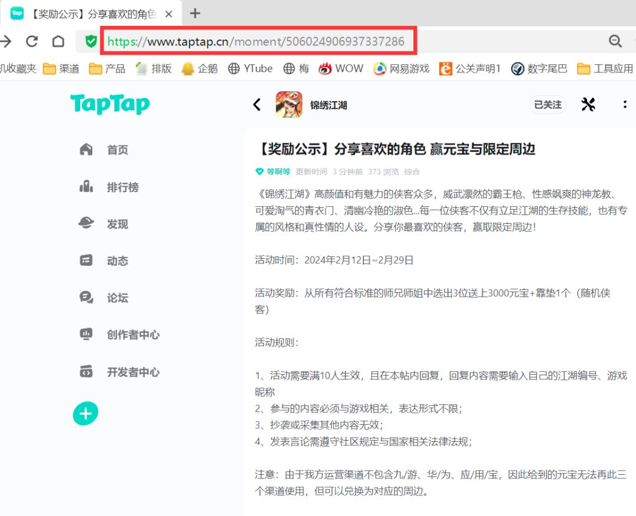Open the 渠道 bookmark folder
The height and width of the screenshot is (516, 636).
tap(61, 68)
